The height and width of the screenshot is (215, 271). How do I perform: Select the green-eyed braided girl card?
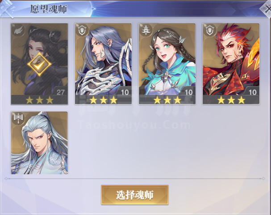tap(167, 64)
